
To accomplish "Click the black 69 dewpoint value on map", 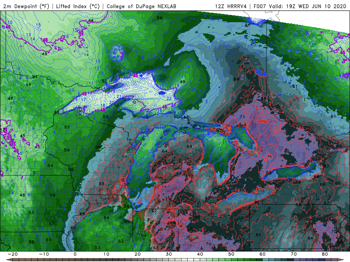I will coord(269,172).
